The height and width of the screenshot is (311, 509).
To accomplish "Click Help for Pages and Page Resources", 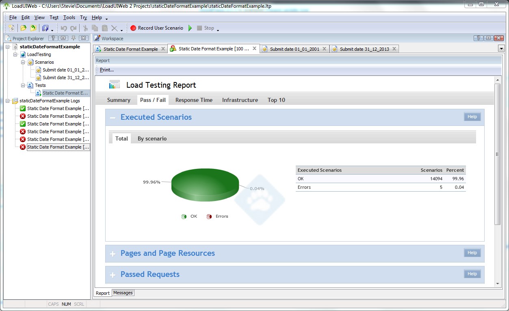I will tap(472, 253).
